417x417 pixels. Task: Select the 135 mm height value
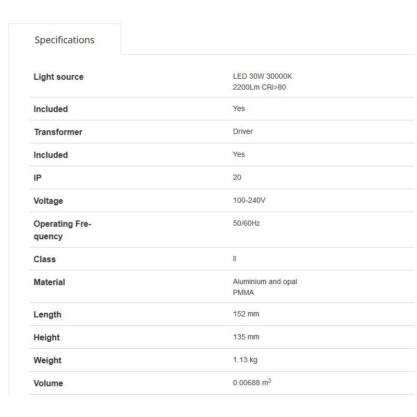pyautogui.click(x=246, y=337)
